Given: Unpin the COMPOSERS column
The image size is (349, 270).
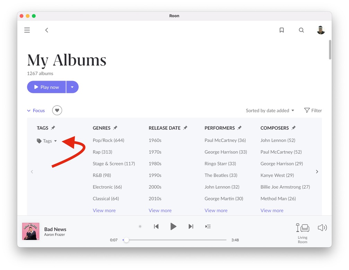Looking at the screenshot, I should coord(294,128).
